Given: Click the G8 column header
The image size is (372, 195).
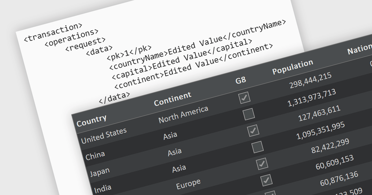Looking at the screenshot, I should click(x=241, y=80).
